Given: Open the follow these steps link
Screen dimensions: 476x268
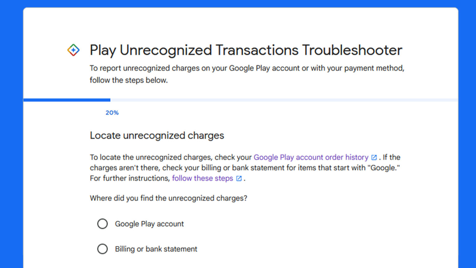Looking at the screenshot, I should pos(203,178).
